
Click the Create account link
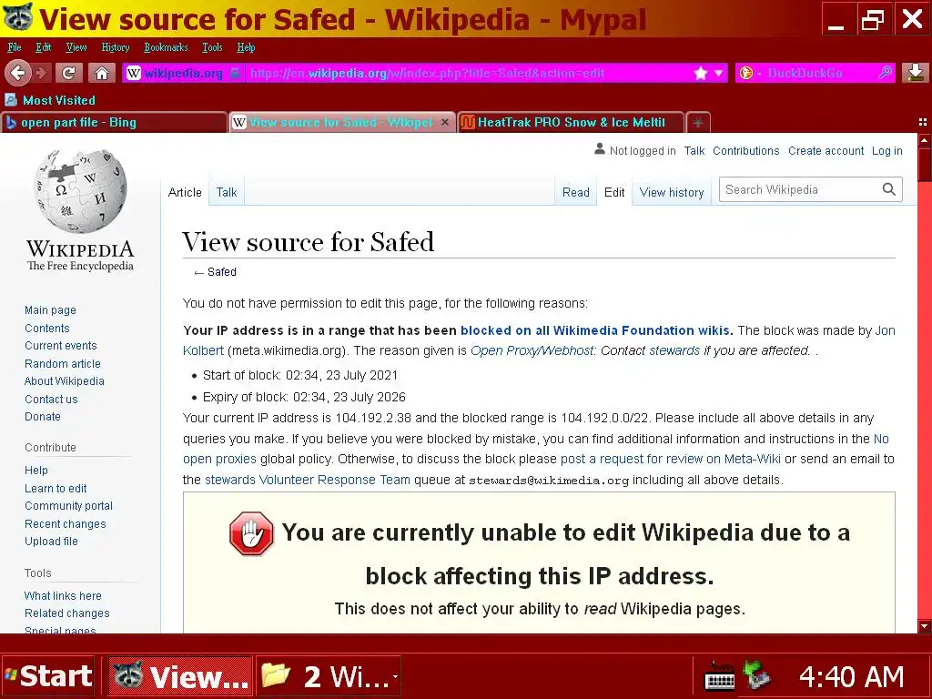pyautogui.click(x=826, y=151)
